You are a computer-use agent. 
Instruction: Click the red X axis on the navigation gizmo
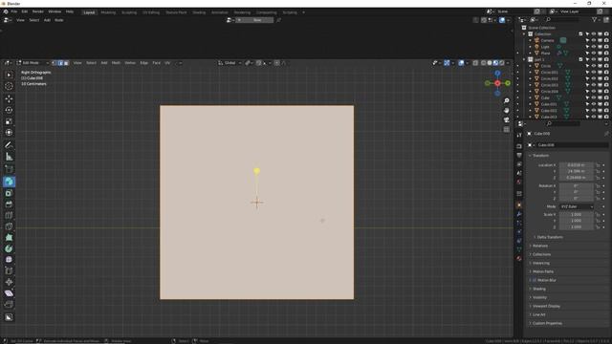(x=497, y=83)
